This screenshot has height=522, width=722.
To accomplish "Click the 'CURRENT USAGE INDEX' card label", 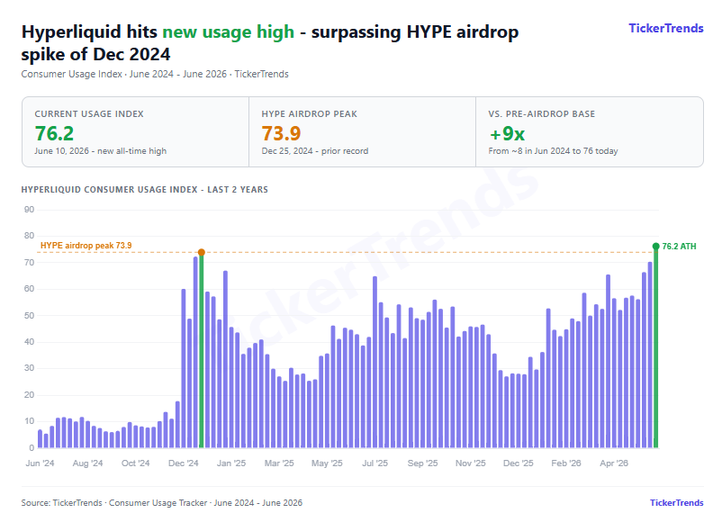I will 89,113.
